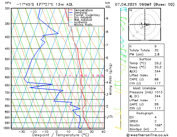Screen dimensions: 177x137
Task: Click the Totals Totals value 32
Action: pyautogui.click(x=156, y=50)
